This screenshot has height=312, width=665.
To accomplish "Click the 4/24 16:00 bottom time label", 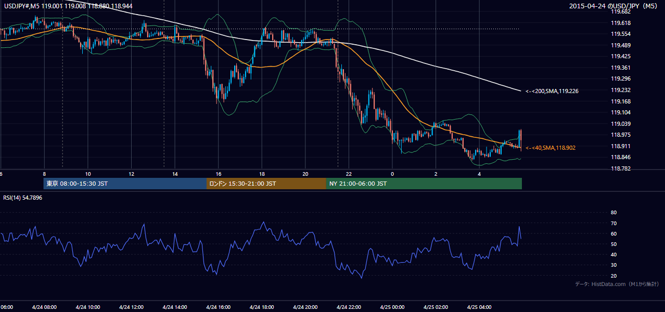I will 218,307.
